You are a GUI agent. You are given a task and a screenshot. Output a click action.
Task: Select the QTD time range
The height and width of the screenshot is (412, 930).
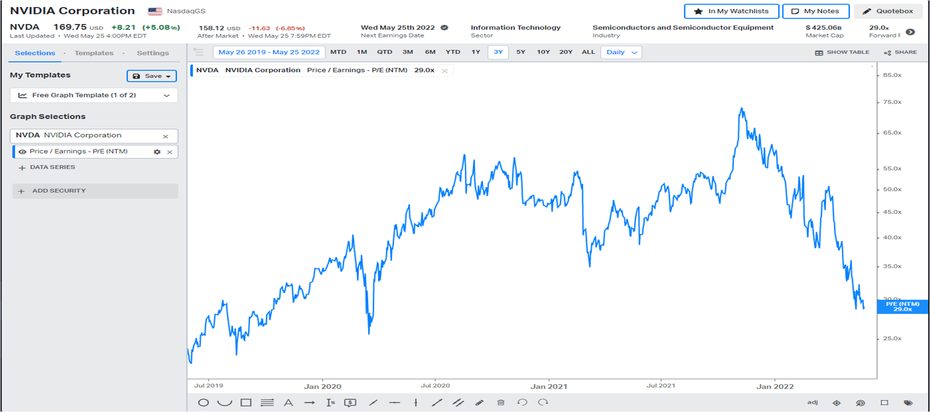coord(385,52)
